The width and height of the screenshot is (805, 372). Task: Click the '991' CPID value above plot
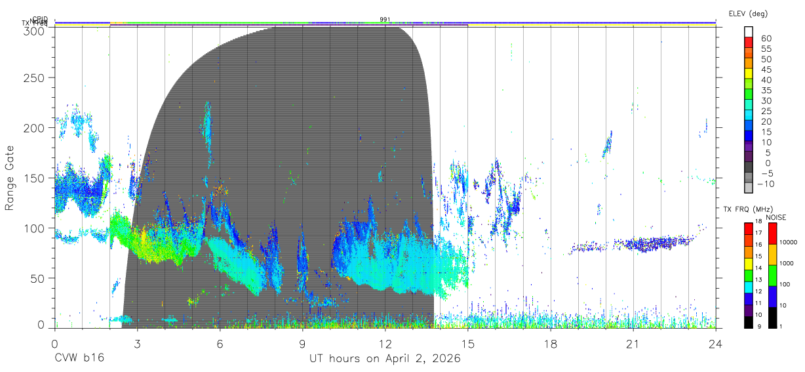(x=385, y=19)
